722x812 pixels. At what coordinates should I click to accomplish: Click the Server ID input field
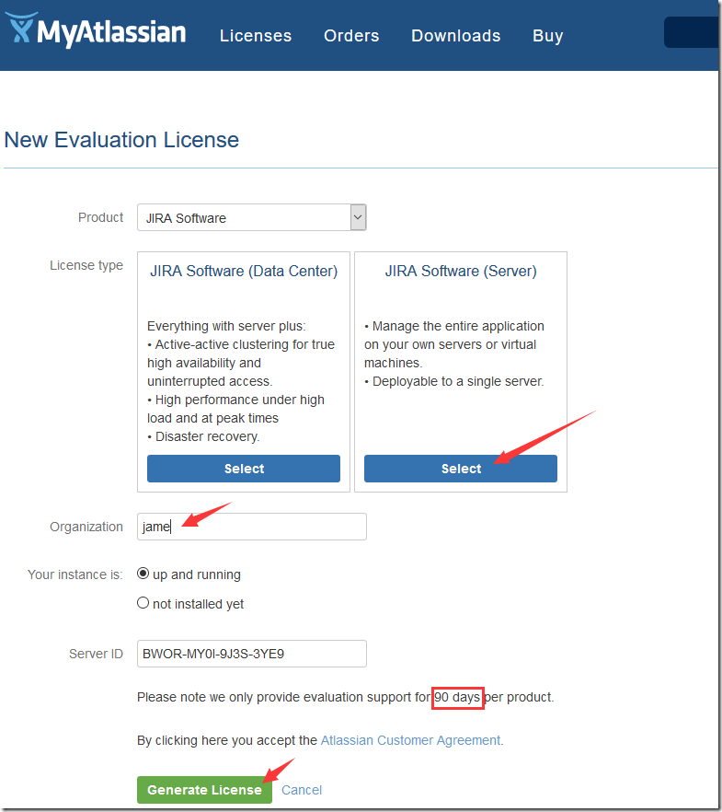click(x=251, y=654)
